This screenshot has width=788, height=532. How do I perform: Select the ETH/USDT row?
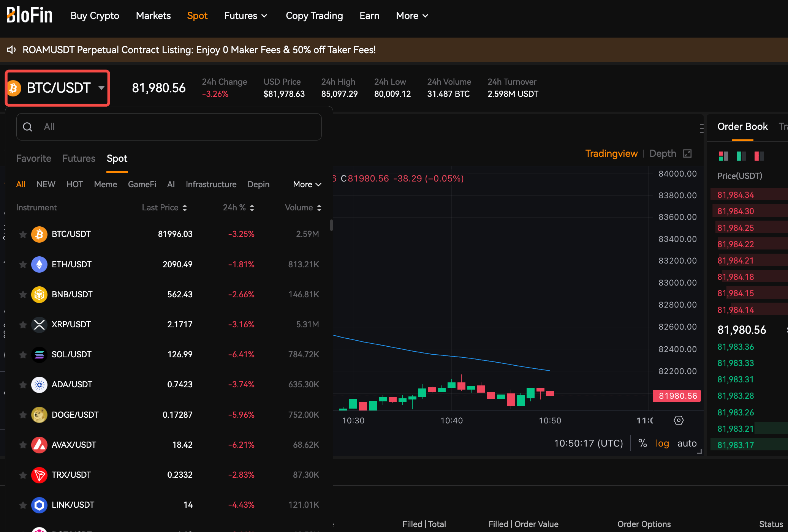pyautogui.click(x=169, y=264)
